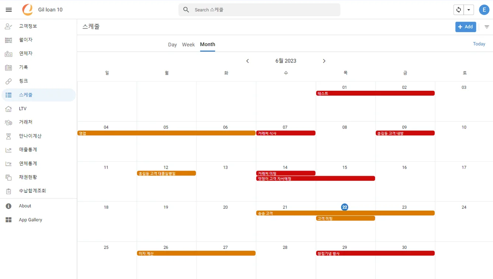The width and height of the screenshot is (493, 279).
Task: Click the Add schedule button
Action: click(x=465, y=27)
